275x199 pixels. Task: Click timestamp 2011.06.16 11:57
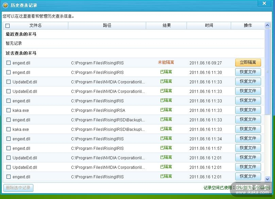[206, 148]
